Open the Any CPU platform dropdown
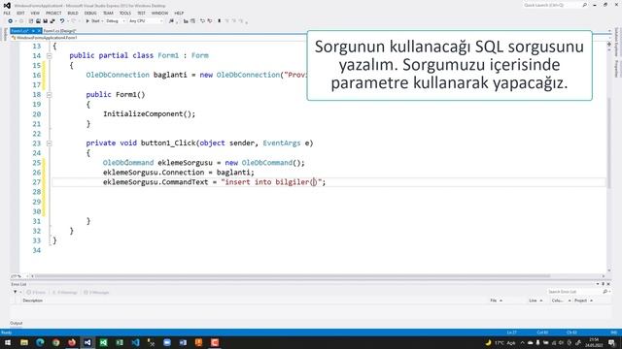The image size is (622, 349). coord(146,21)
